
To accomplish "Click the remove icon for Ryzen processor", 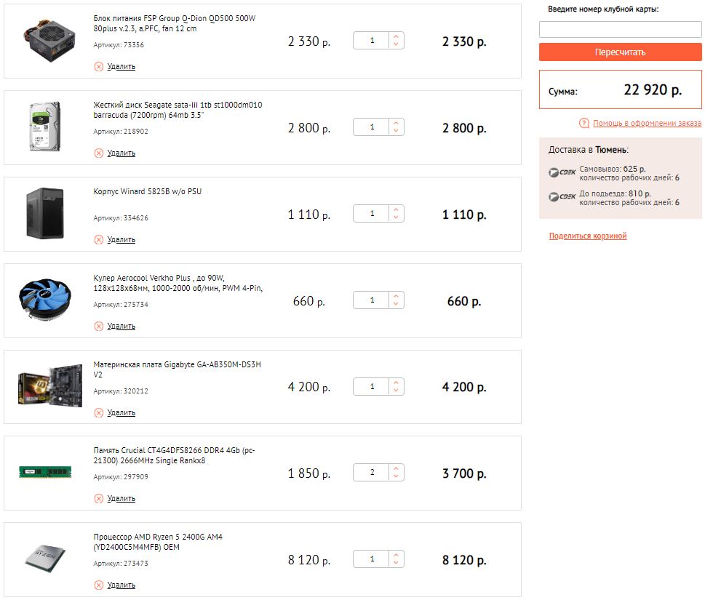I will (x=98, y=585).
